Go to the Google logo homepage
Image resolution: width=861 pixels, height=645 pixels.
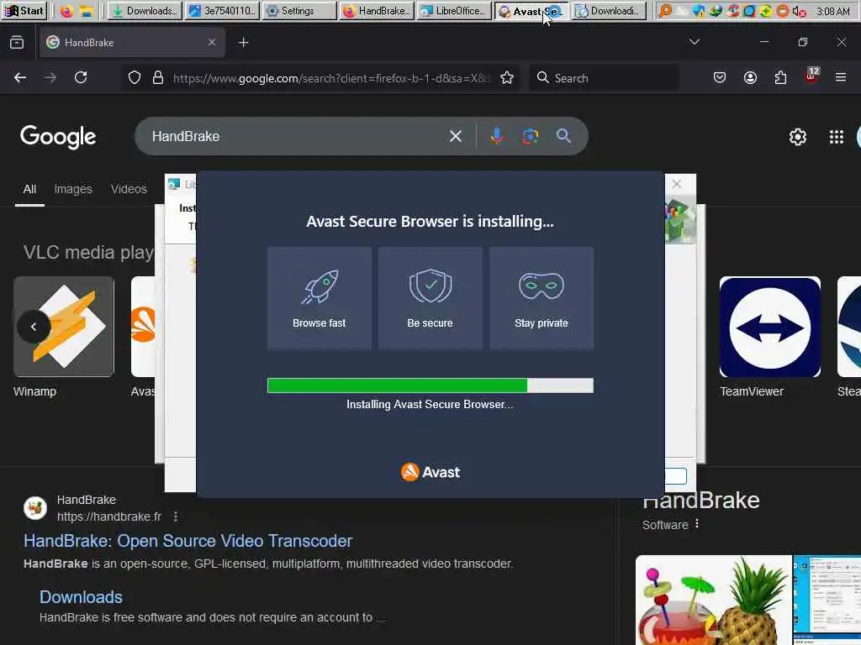coord(58,137)
